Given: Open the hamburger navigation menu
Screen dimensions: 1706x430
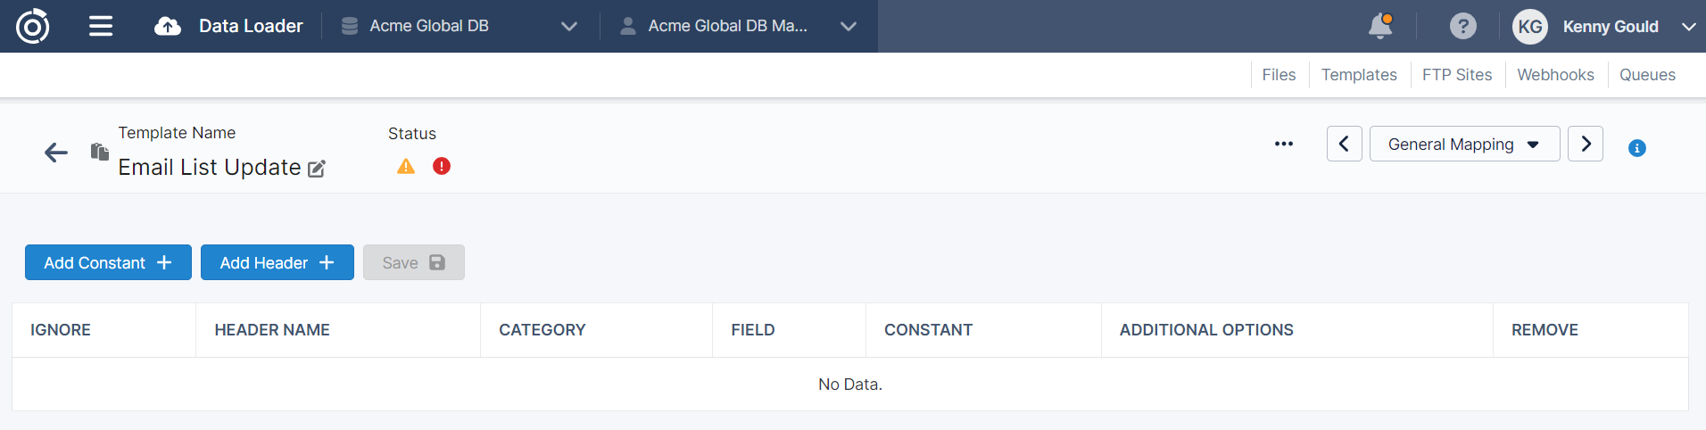Looking at the screenshot, I should [101, 26].
